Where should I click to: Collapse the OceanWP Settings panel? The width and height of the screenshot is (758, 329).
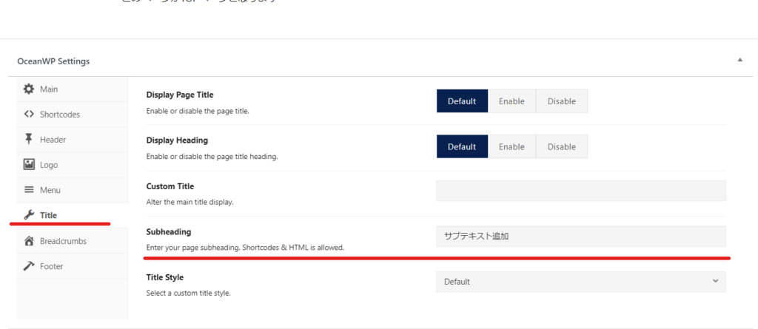[x=740, y=60]
